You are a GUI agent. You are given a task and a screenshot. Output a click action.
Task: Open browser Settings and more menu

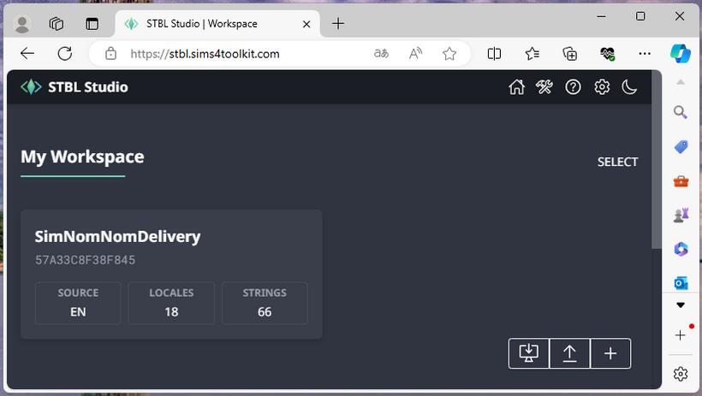point(645,54)
